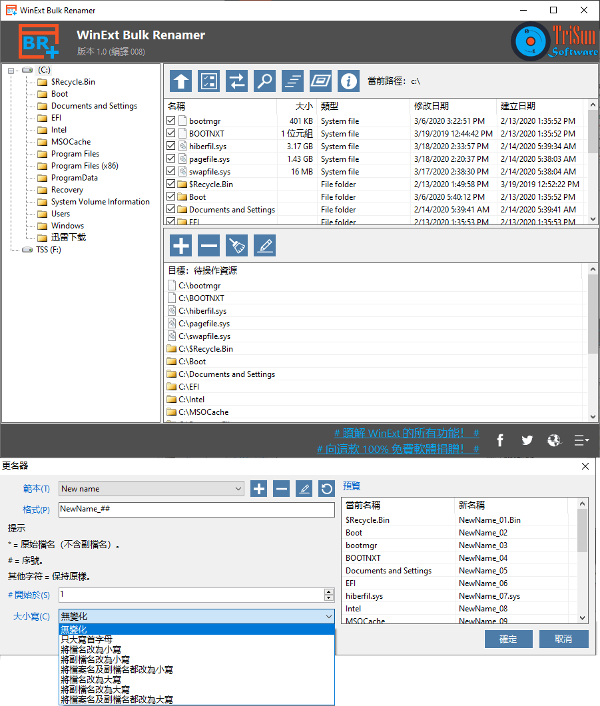600x706 pixels.
Task: Click the 格式 format text field
Action: coord(196,510)
